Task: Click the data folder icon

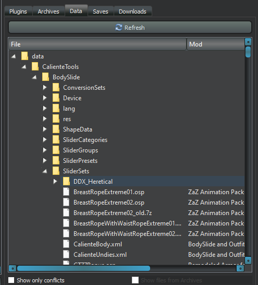Action: tap(24, 56)
